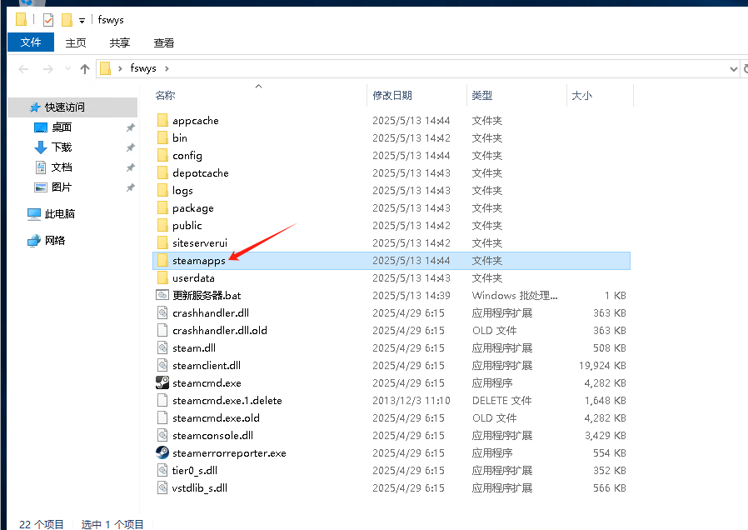Screen dimensions: 748x530
Task: Expand the chevron before fswys in address bar
Action: [x=120, y=68]
